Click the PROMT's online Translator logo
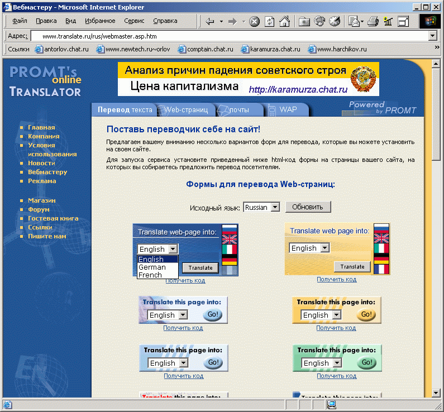The height and width of the screenshot is (412, 444). [45, 82]
